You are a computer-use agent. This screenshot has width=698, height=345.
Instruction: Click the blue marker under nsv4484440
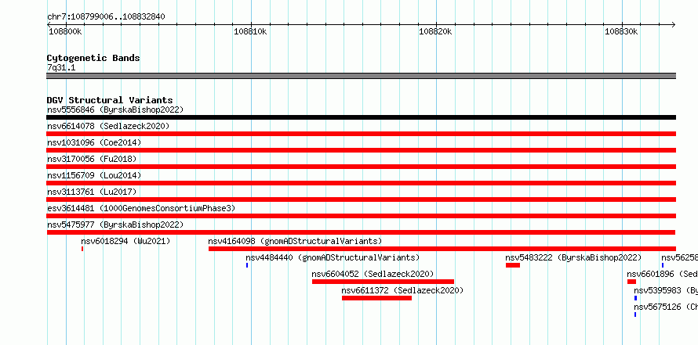247,265
